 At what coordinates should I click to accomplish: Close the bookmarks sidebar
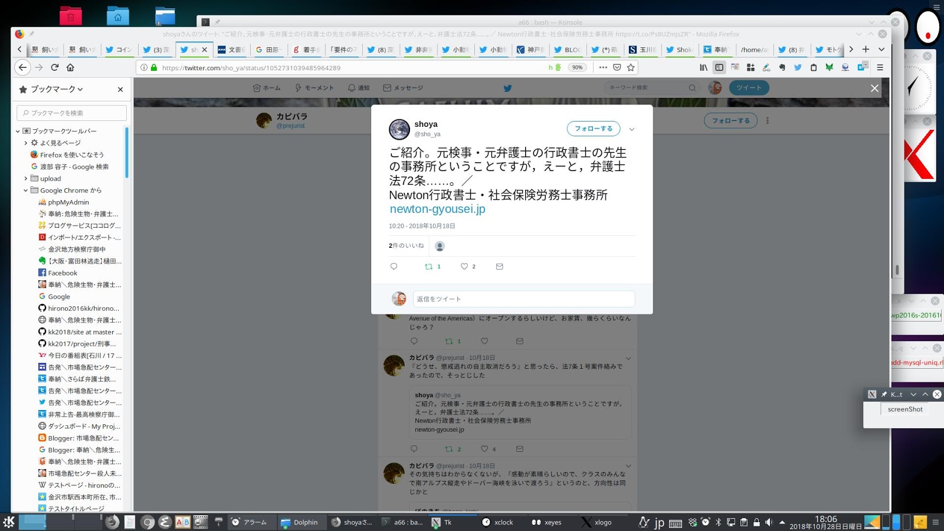120,90
